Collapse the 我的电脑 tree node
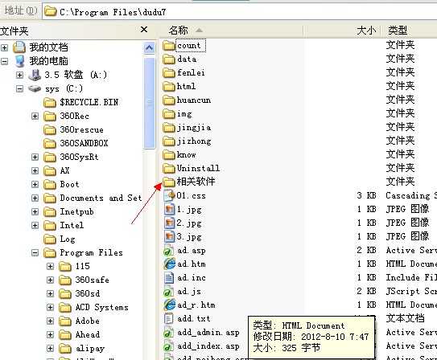 pyautogui.click(x=4, y=61)
